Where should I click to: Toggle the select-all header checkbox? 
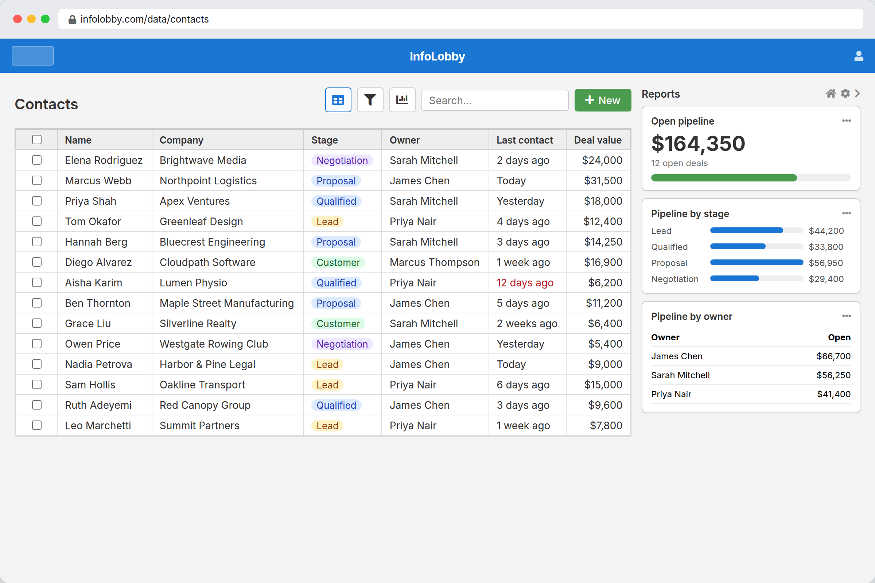[37, 140]
